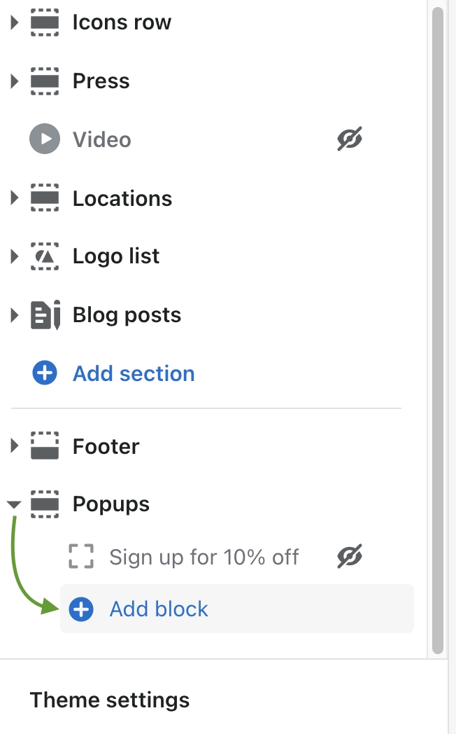Click the Icons row section icon
Viewport: 456px width, 734px height.
click(x=45, y=23)
